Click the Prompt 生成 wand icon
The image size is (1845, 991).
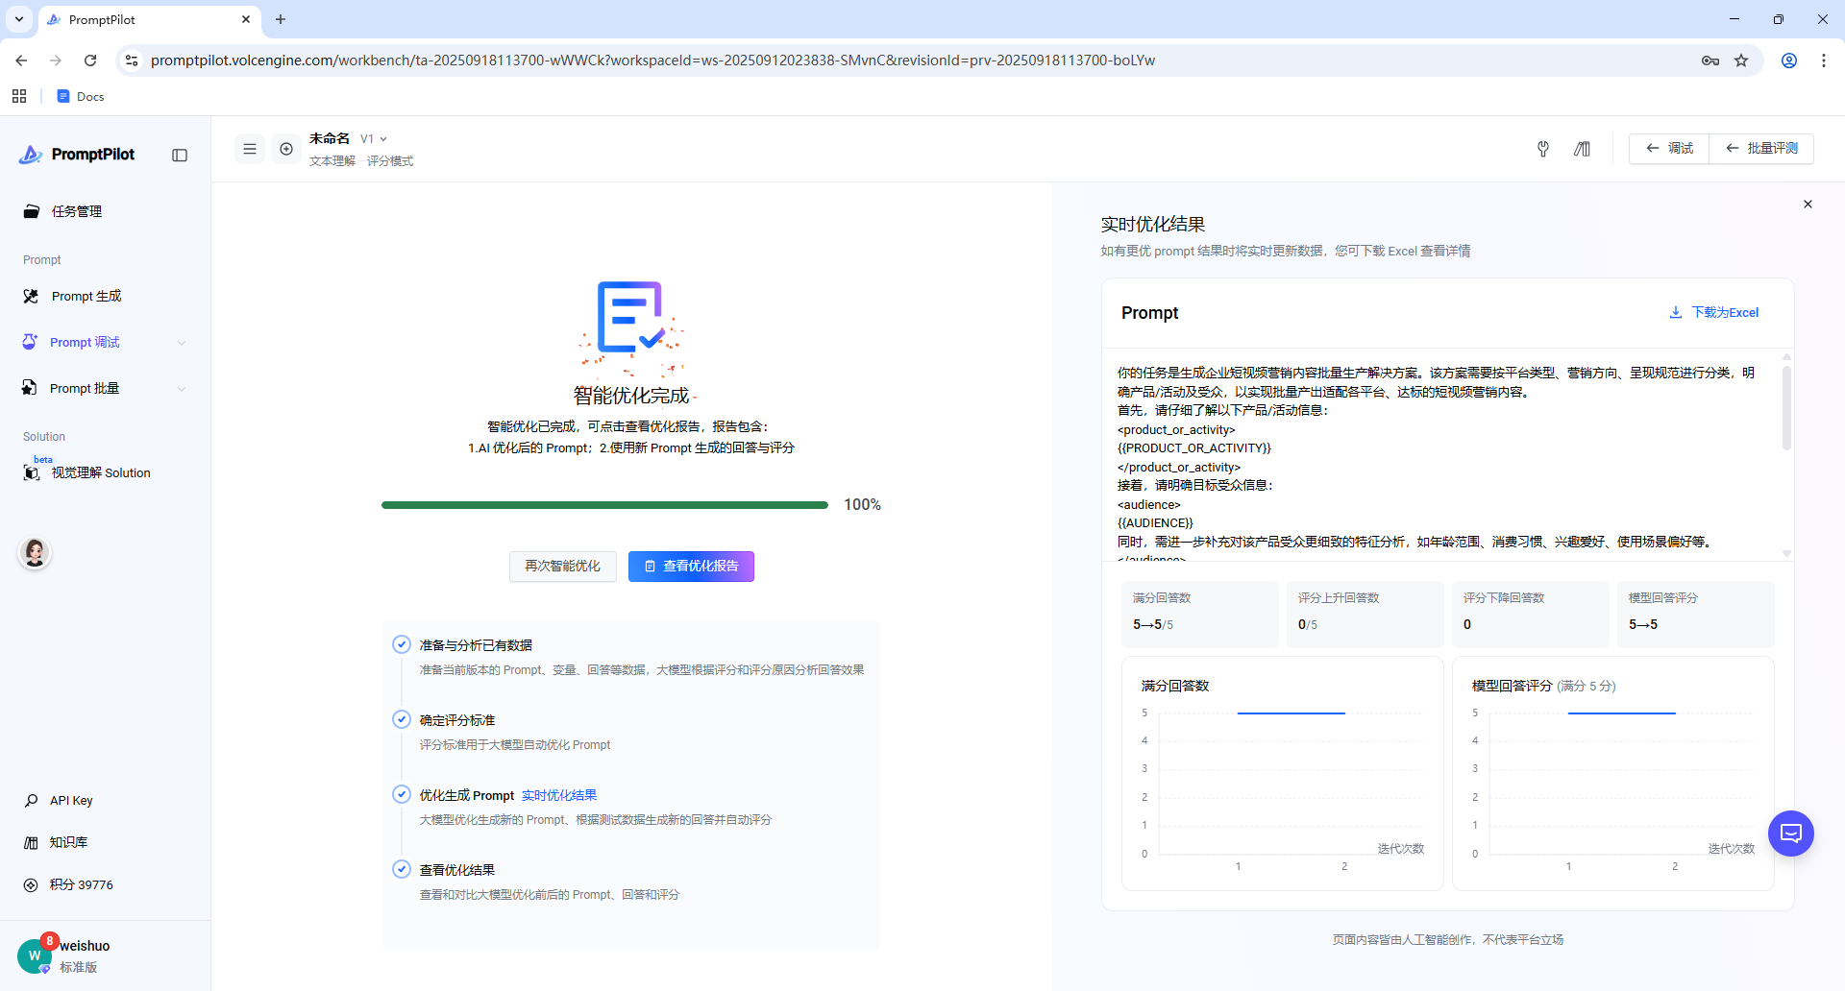pyautogui.click(x=32, y=297)
